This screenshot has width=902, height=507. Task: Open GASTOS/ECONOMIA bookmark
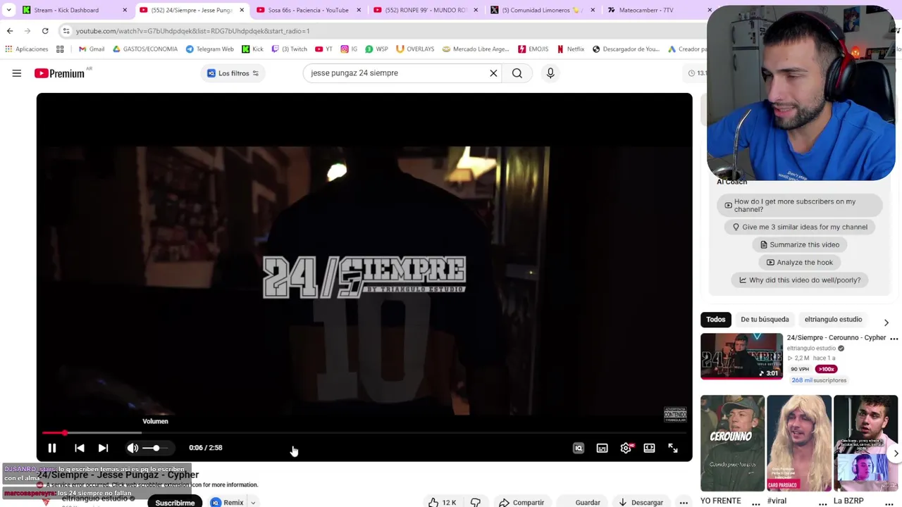point(144,49)
